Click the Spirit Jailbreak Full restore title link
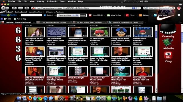The height and width of the screenshot is (102, 183). (121, 59)
